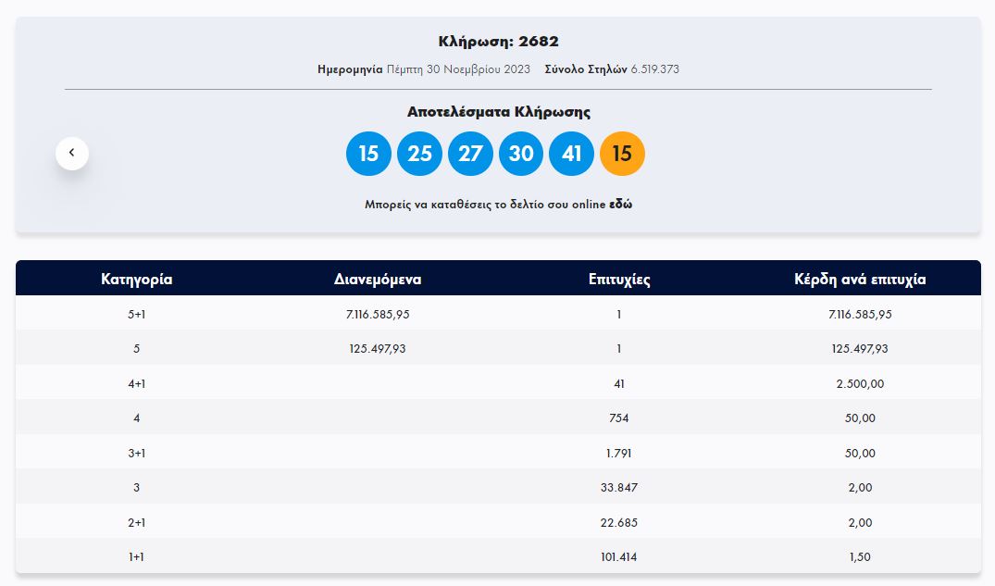
Task: Select the '4+1' category row label
Action: point(136,383)
